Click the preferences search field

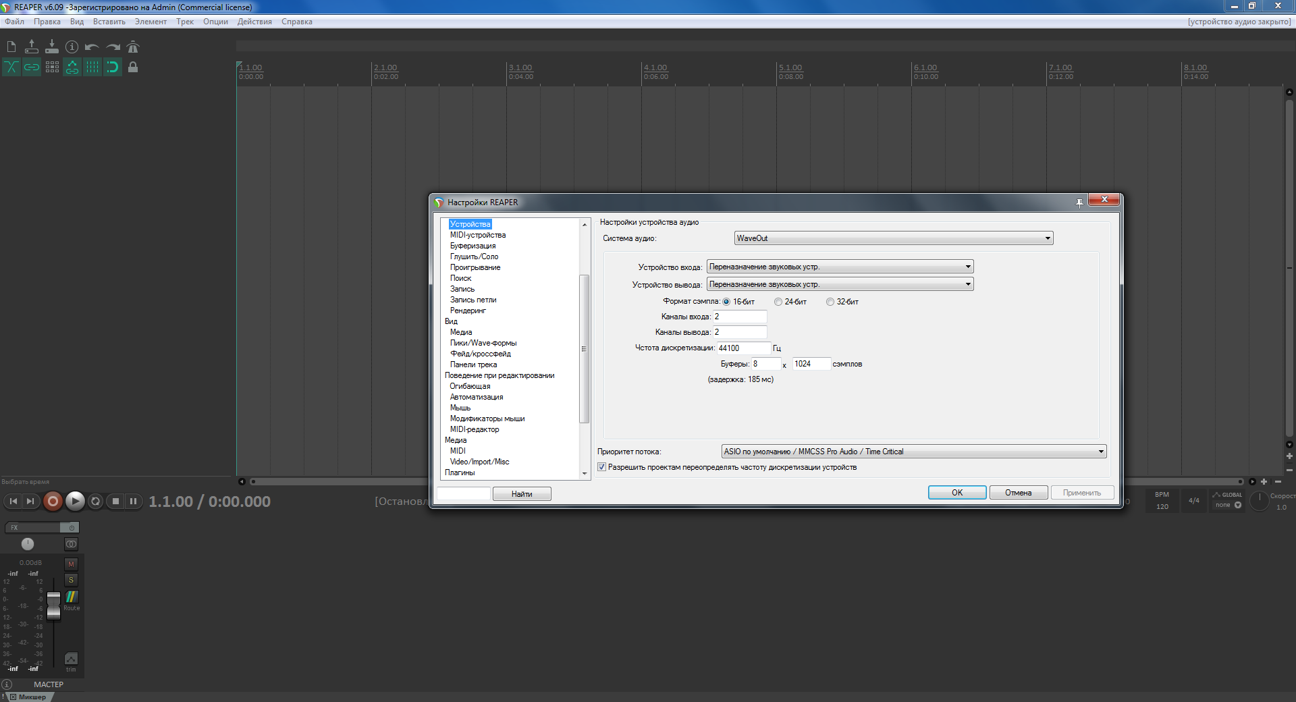464,493
